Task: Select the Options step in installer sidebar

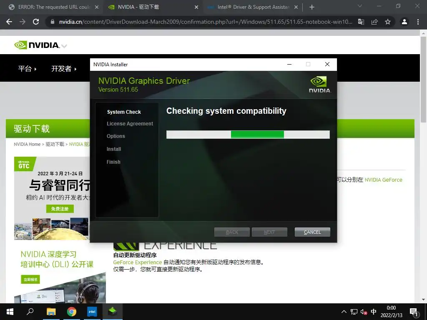Action: pos(116,136)
